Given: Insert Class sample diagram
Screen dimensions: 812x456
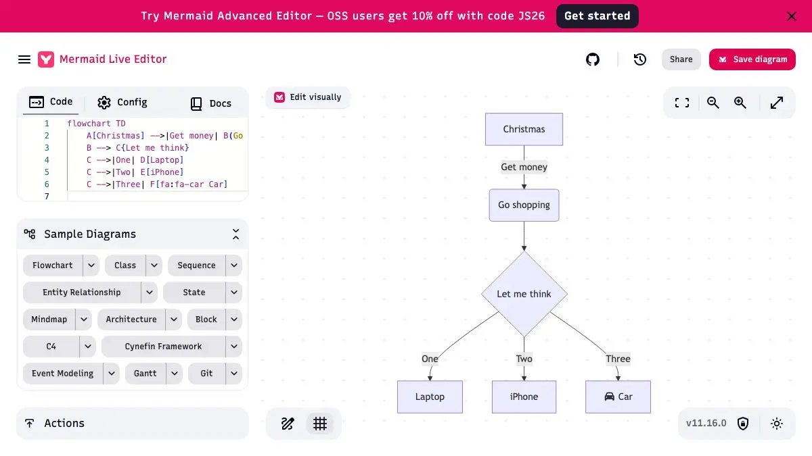Looking at the screenshot, I should pos(125,265).
